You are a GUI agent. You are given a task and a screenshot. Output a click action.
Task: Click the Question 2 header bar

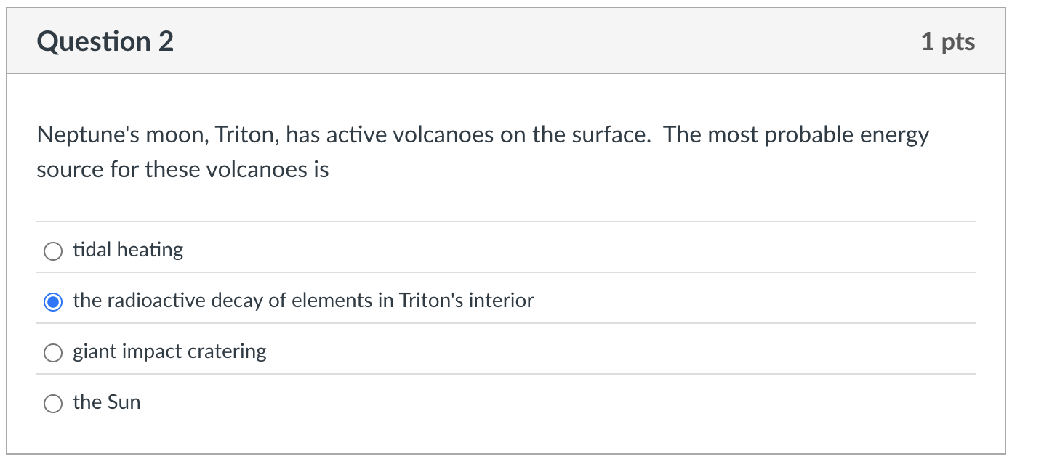tap(509, 40)
